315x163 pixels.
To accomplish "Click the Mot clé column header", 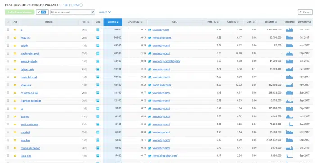I will (x=49, y=22).
